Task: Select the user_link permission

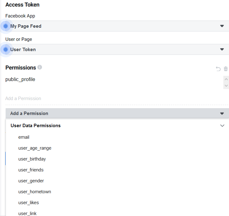Action: coord(27,213)
